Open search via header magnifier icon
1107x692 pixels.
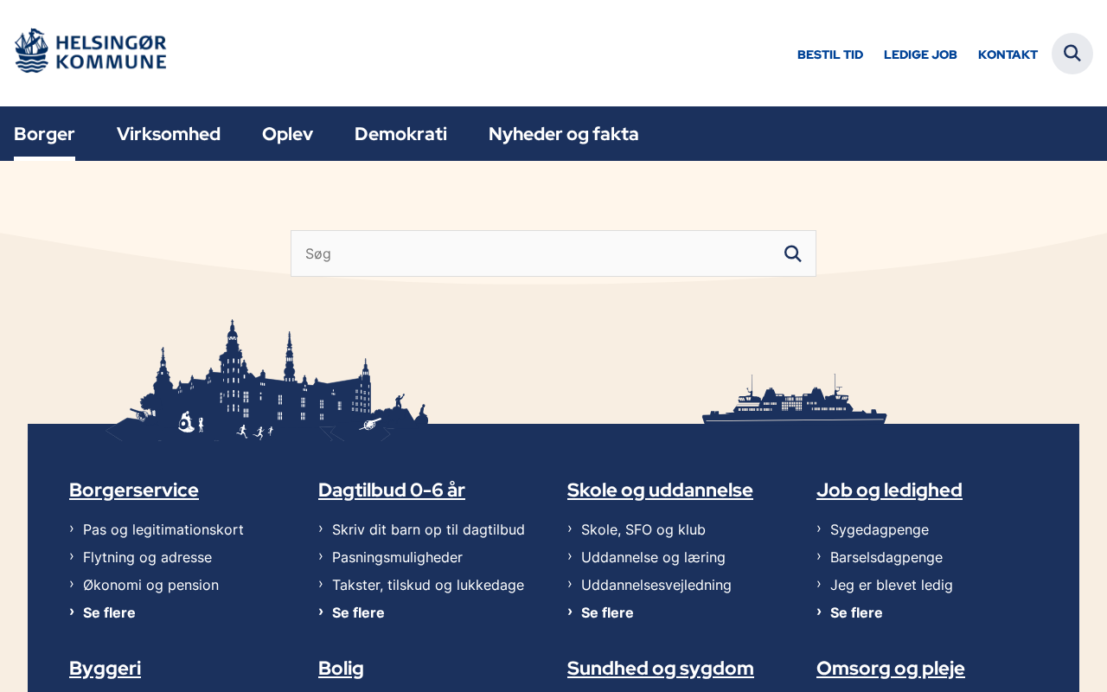(1072, 54)
